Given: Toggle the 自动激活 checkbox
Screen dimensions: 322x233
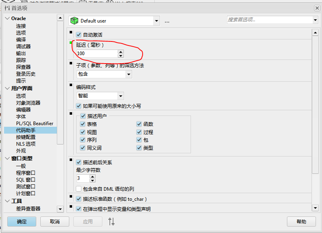Looking at the screenshot, I should (79, 35).
